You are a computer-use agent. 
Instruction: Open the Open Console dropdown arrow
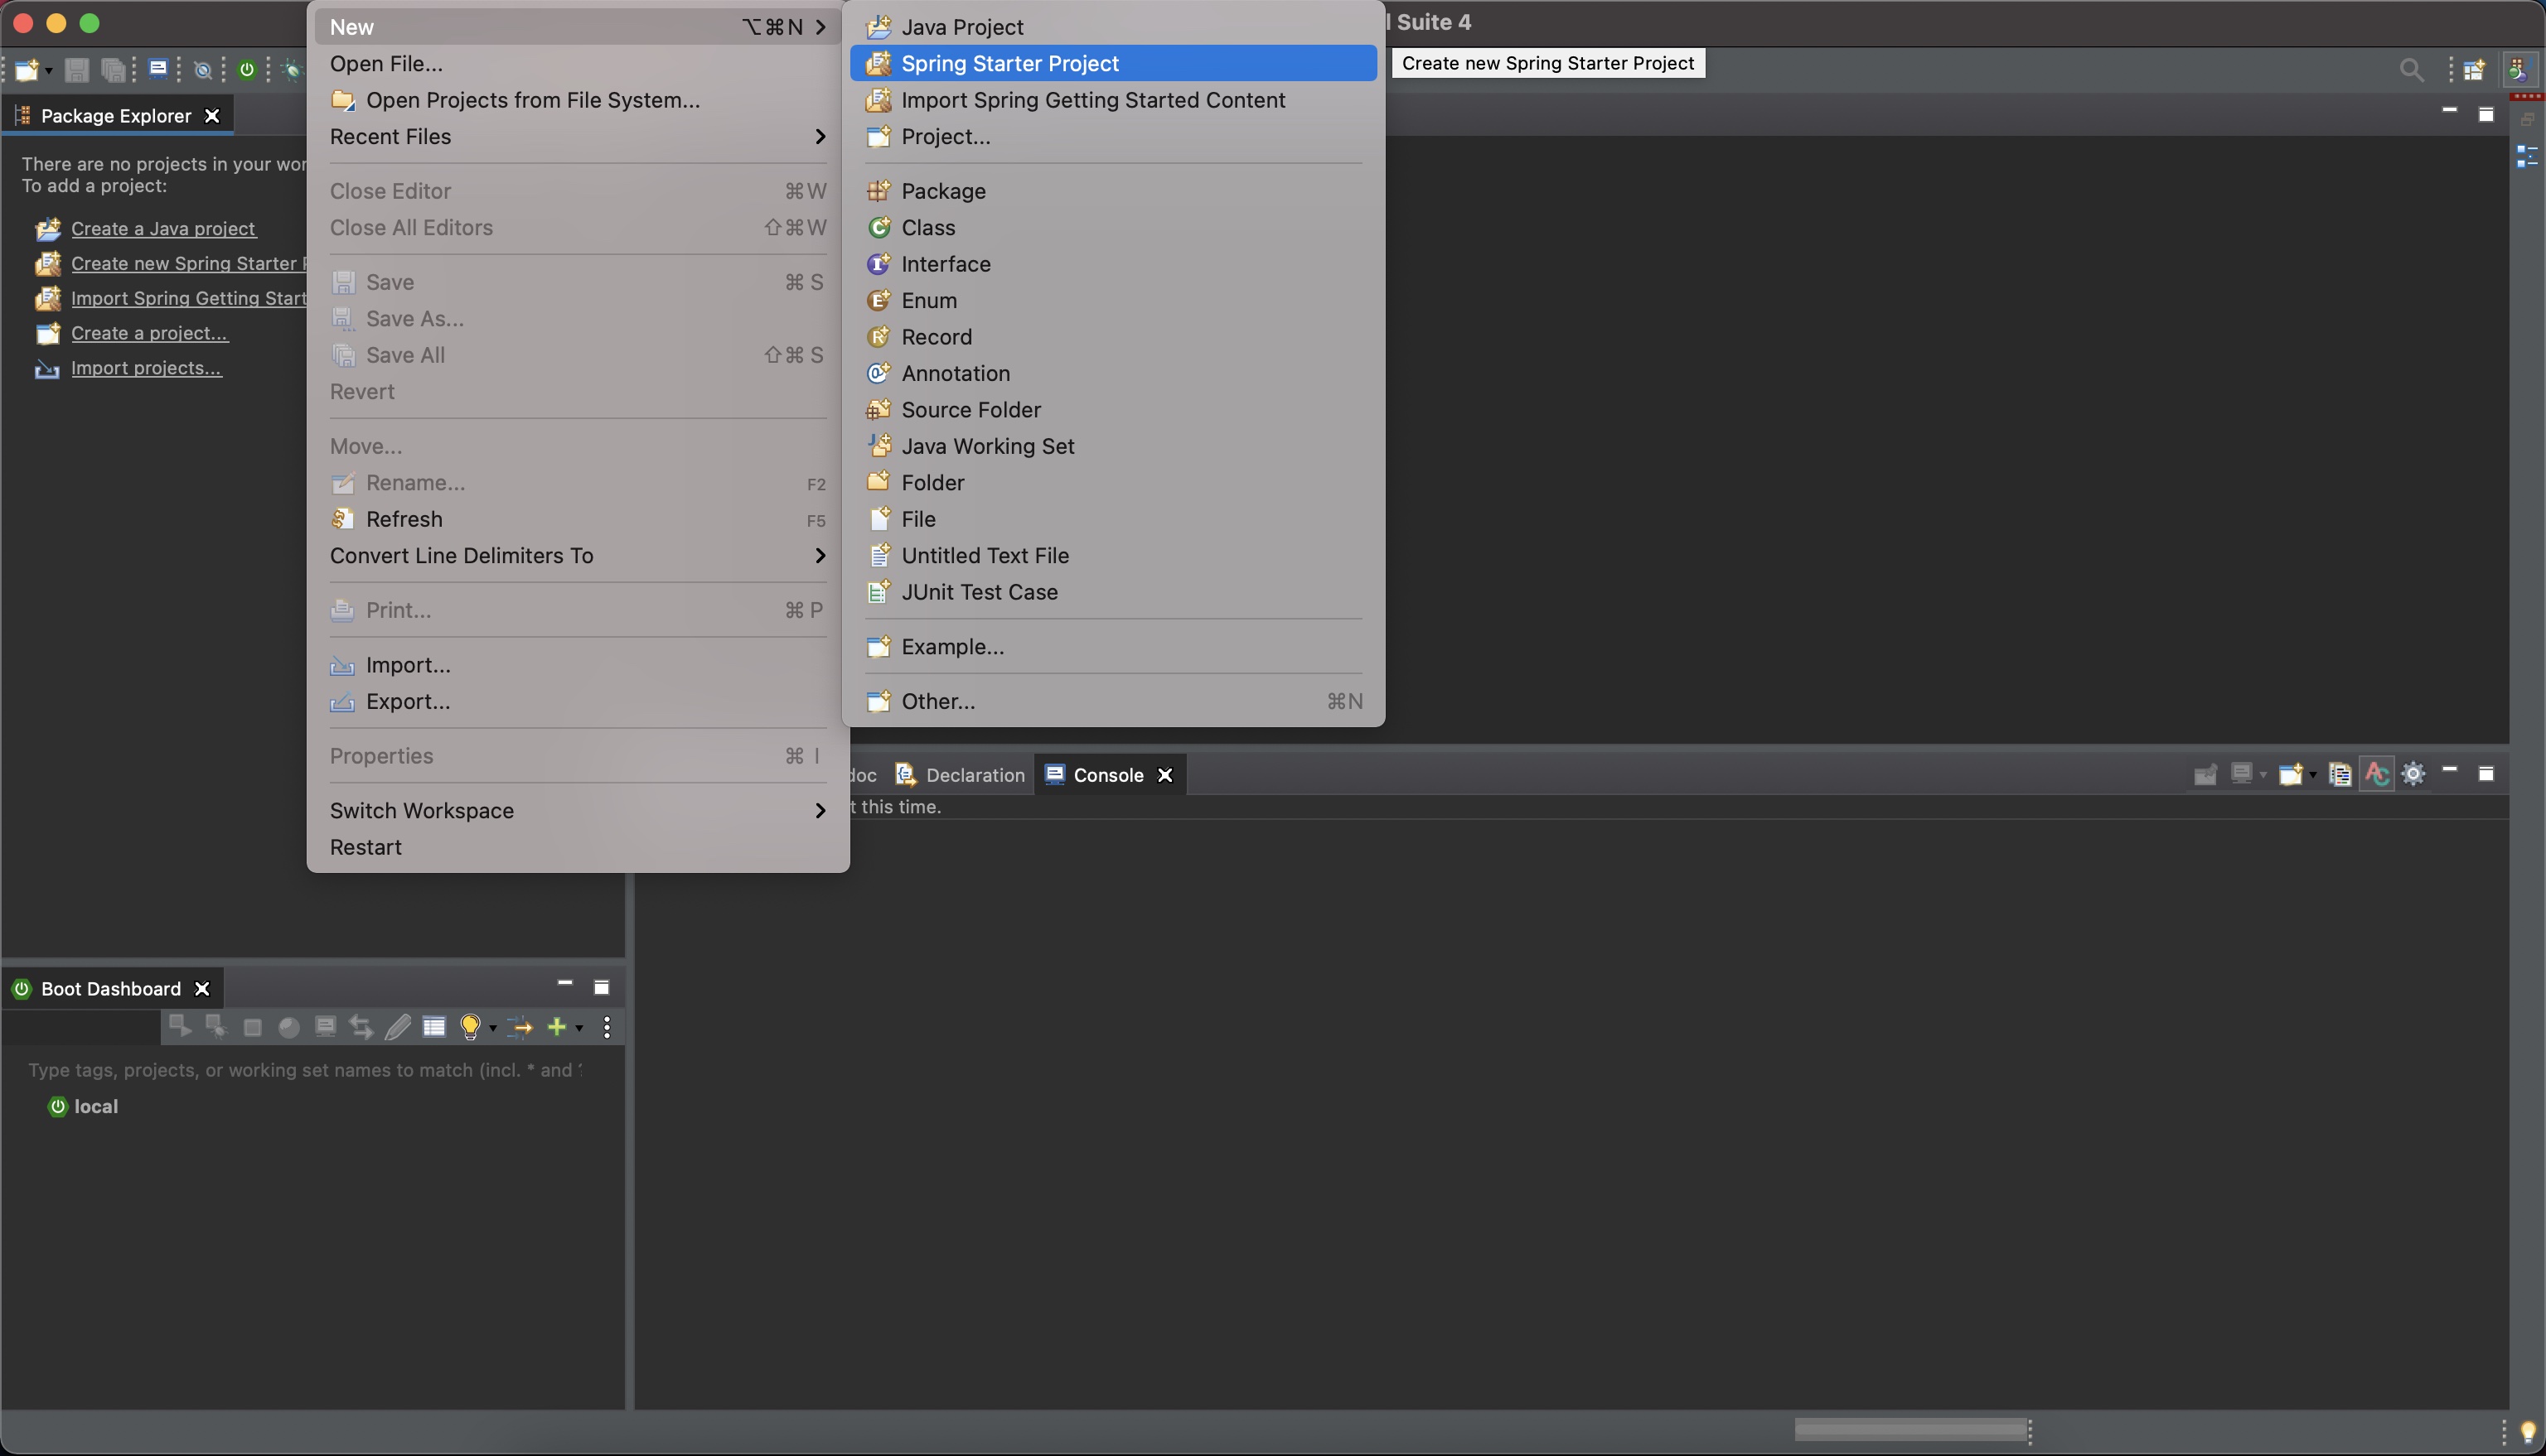click(x=2313, y=775)
